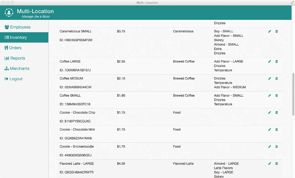Viewport: 295px width, 178px height.
Task: Delete the Coffee MEDIUM item
Action: click(x=277, y=78)
